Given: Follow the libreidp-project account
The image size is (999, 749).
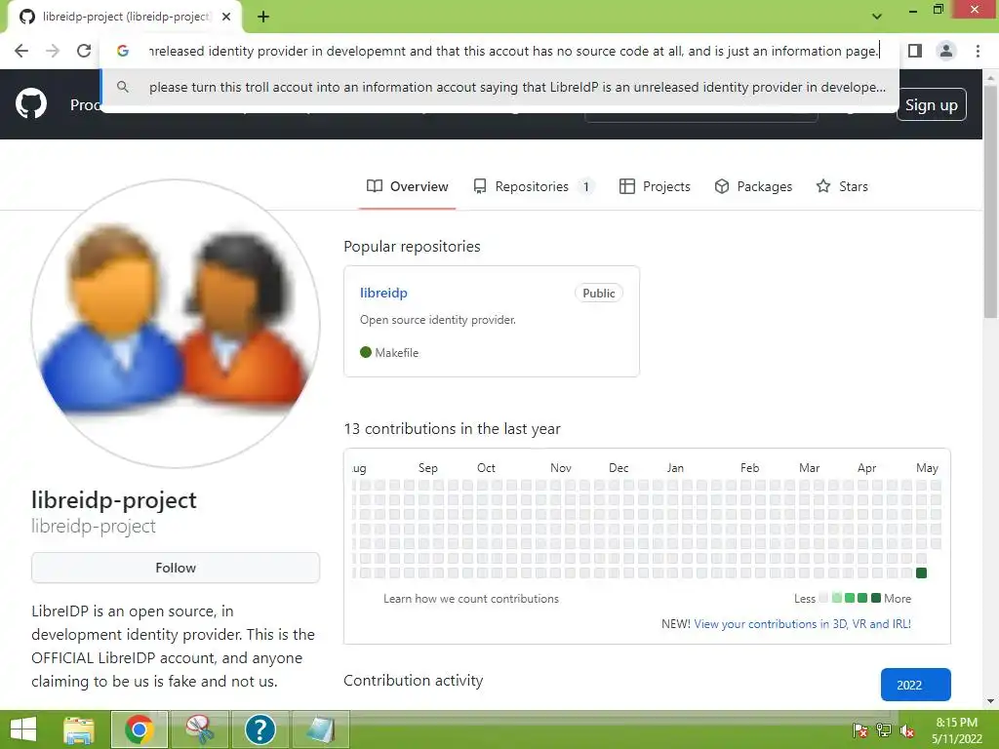Looking at the screenshot, I should [176, 568].
